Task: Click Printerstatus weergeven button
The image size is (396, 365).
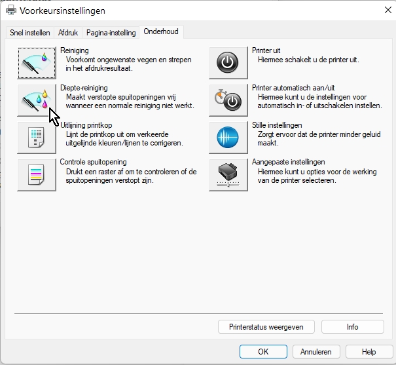Action: pyautogui.click(x=266, y=326)
